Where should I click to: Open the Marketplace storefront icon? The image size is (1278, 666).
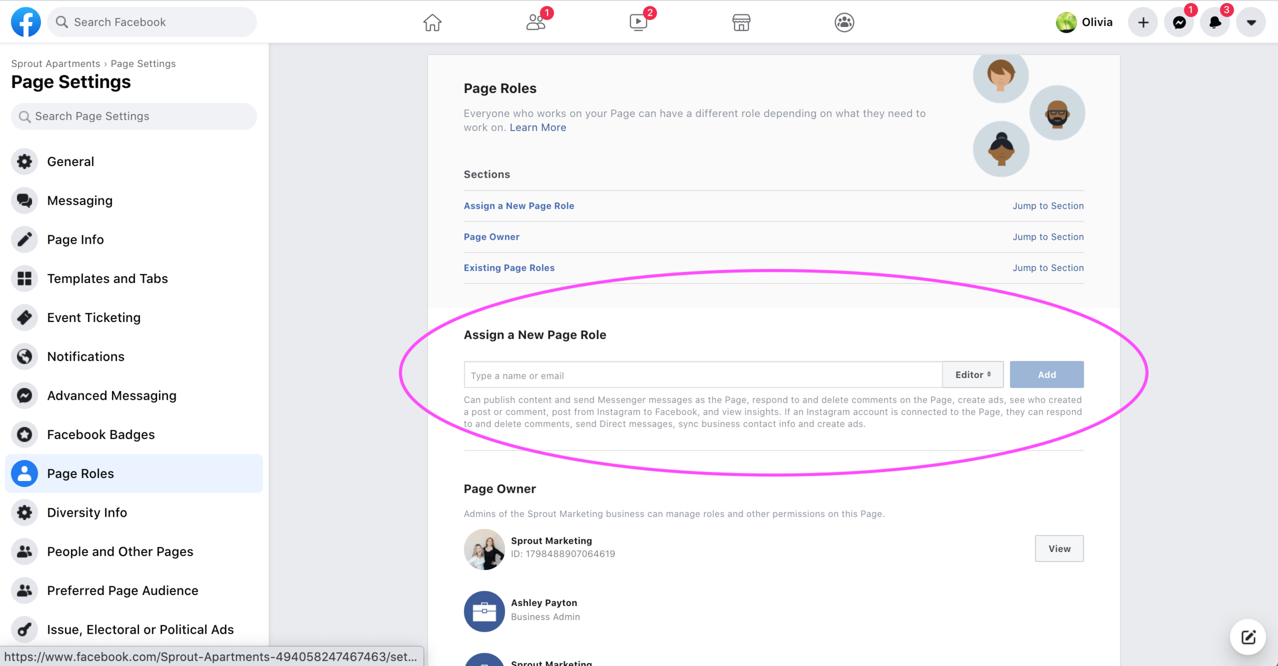741,22
